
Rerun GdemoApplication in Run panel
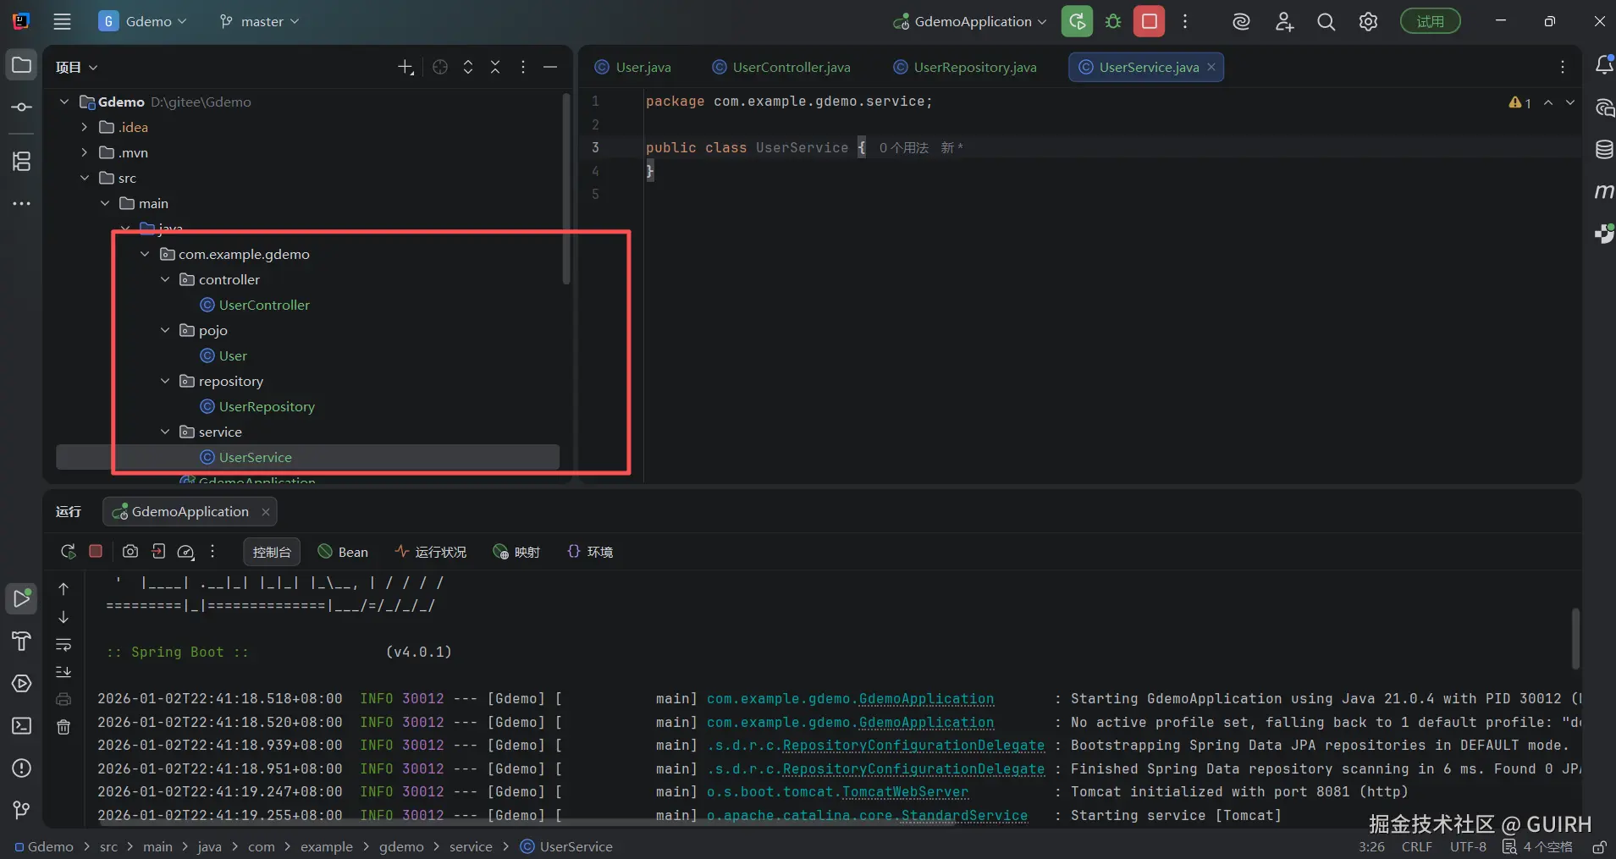(x=69, y=552)
